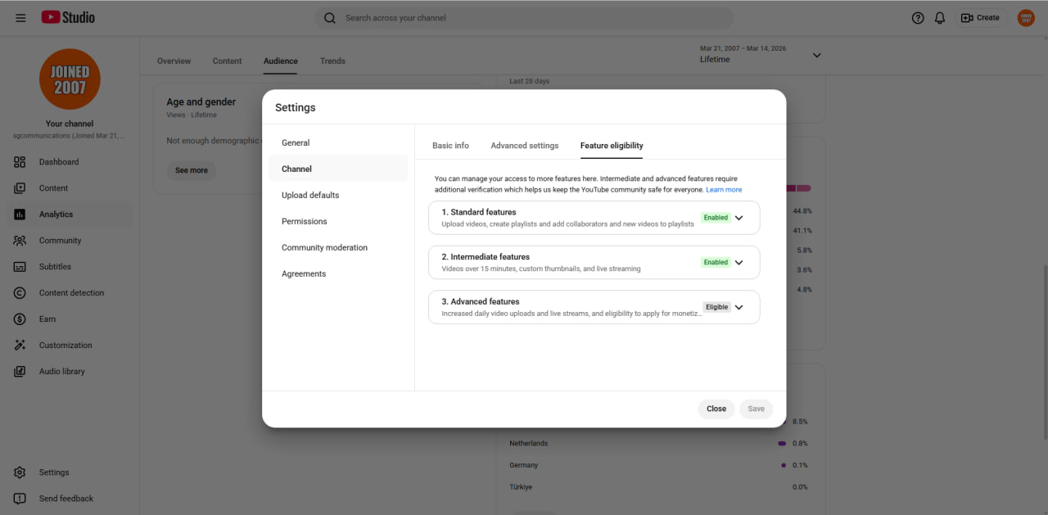This screenshot has height=515, width=1048.
Task: Click the Subtitles icon in sidebar
Action: click(x=20, y=267)
